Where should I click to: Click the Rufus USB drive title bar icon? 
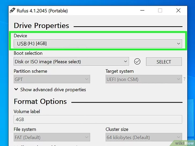coord(12,10)
